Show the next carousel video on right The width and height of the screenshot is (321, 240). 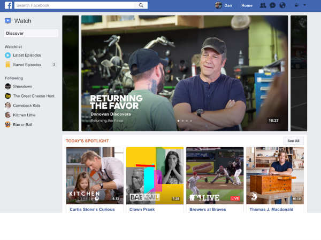point(298,73)
